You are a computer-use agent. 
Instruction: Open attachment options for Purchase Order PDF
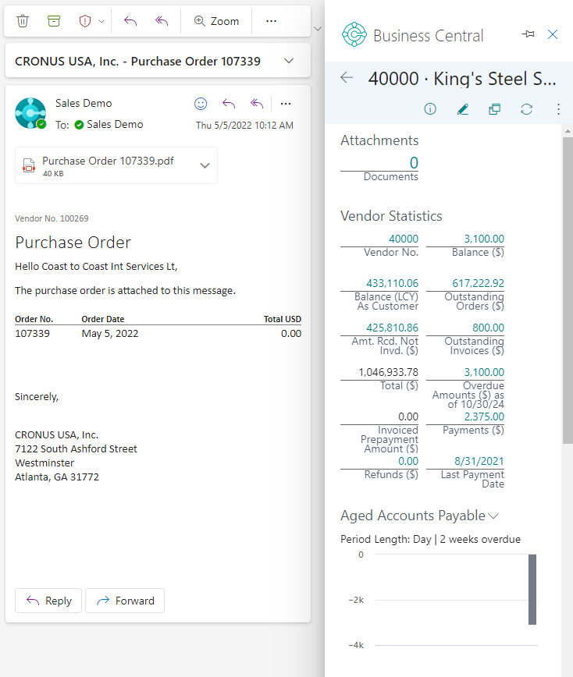pos(205,165)
